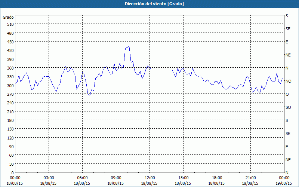Click the 450 y-axis label
Image resolution: width=299 pixels, height=187 pixels.
(x=10, y=42)
